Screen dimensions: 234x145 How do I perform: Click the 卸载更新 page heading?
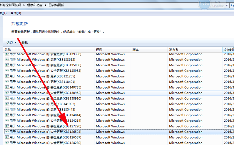[19, 24]
